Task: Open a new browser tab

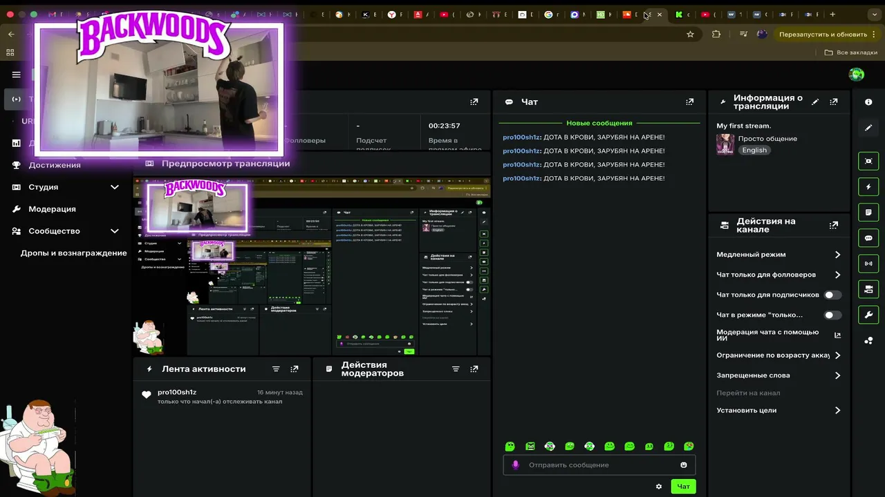Action: 832,14
